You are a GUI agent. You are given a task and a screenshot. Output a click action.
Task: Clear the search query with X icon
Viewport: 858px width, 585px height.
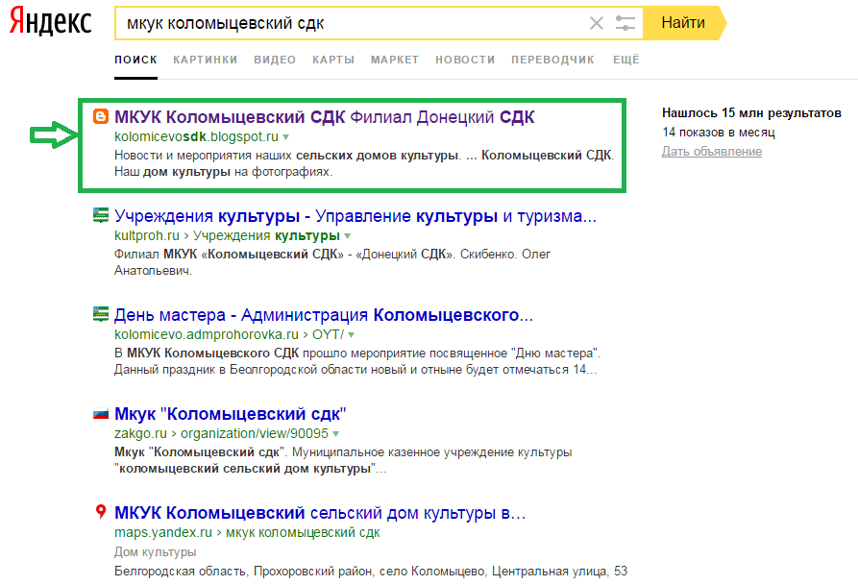click(597, 23)
